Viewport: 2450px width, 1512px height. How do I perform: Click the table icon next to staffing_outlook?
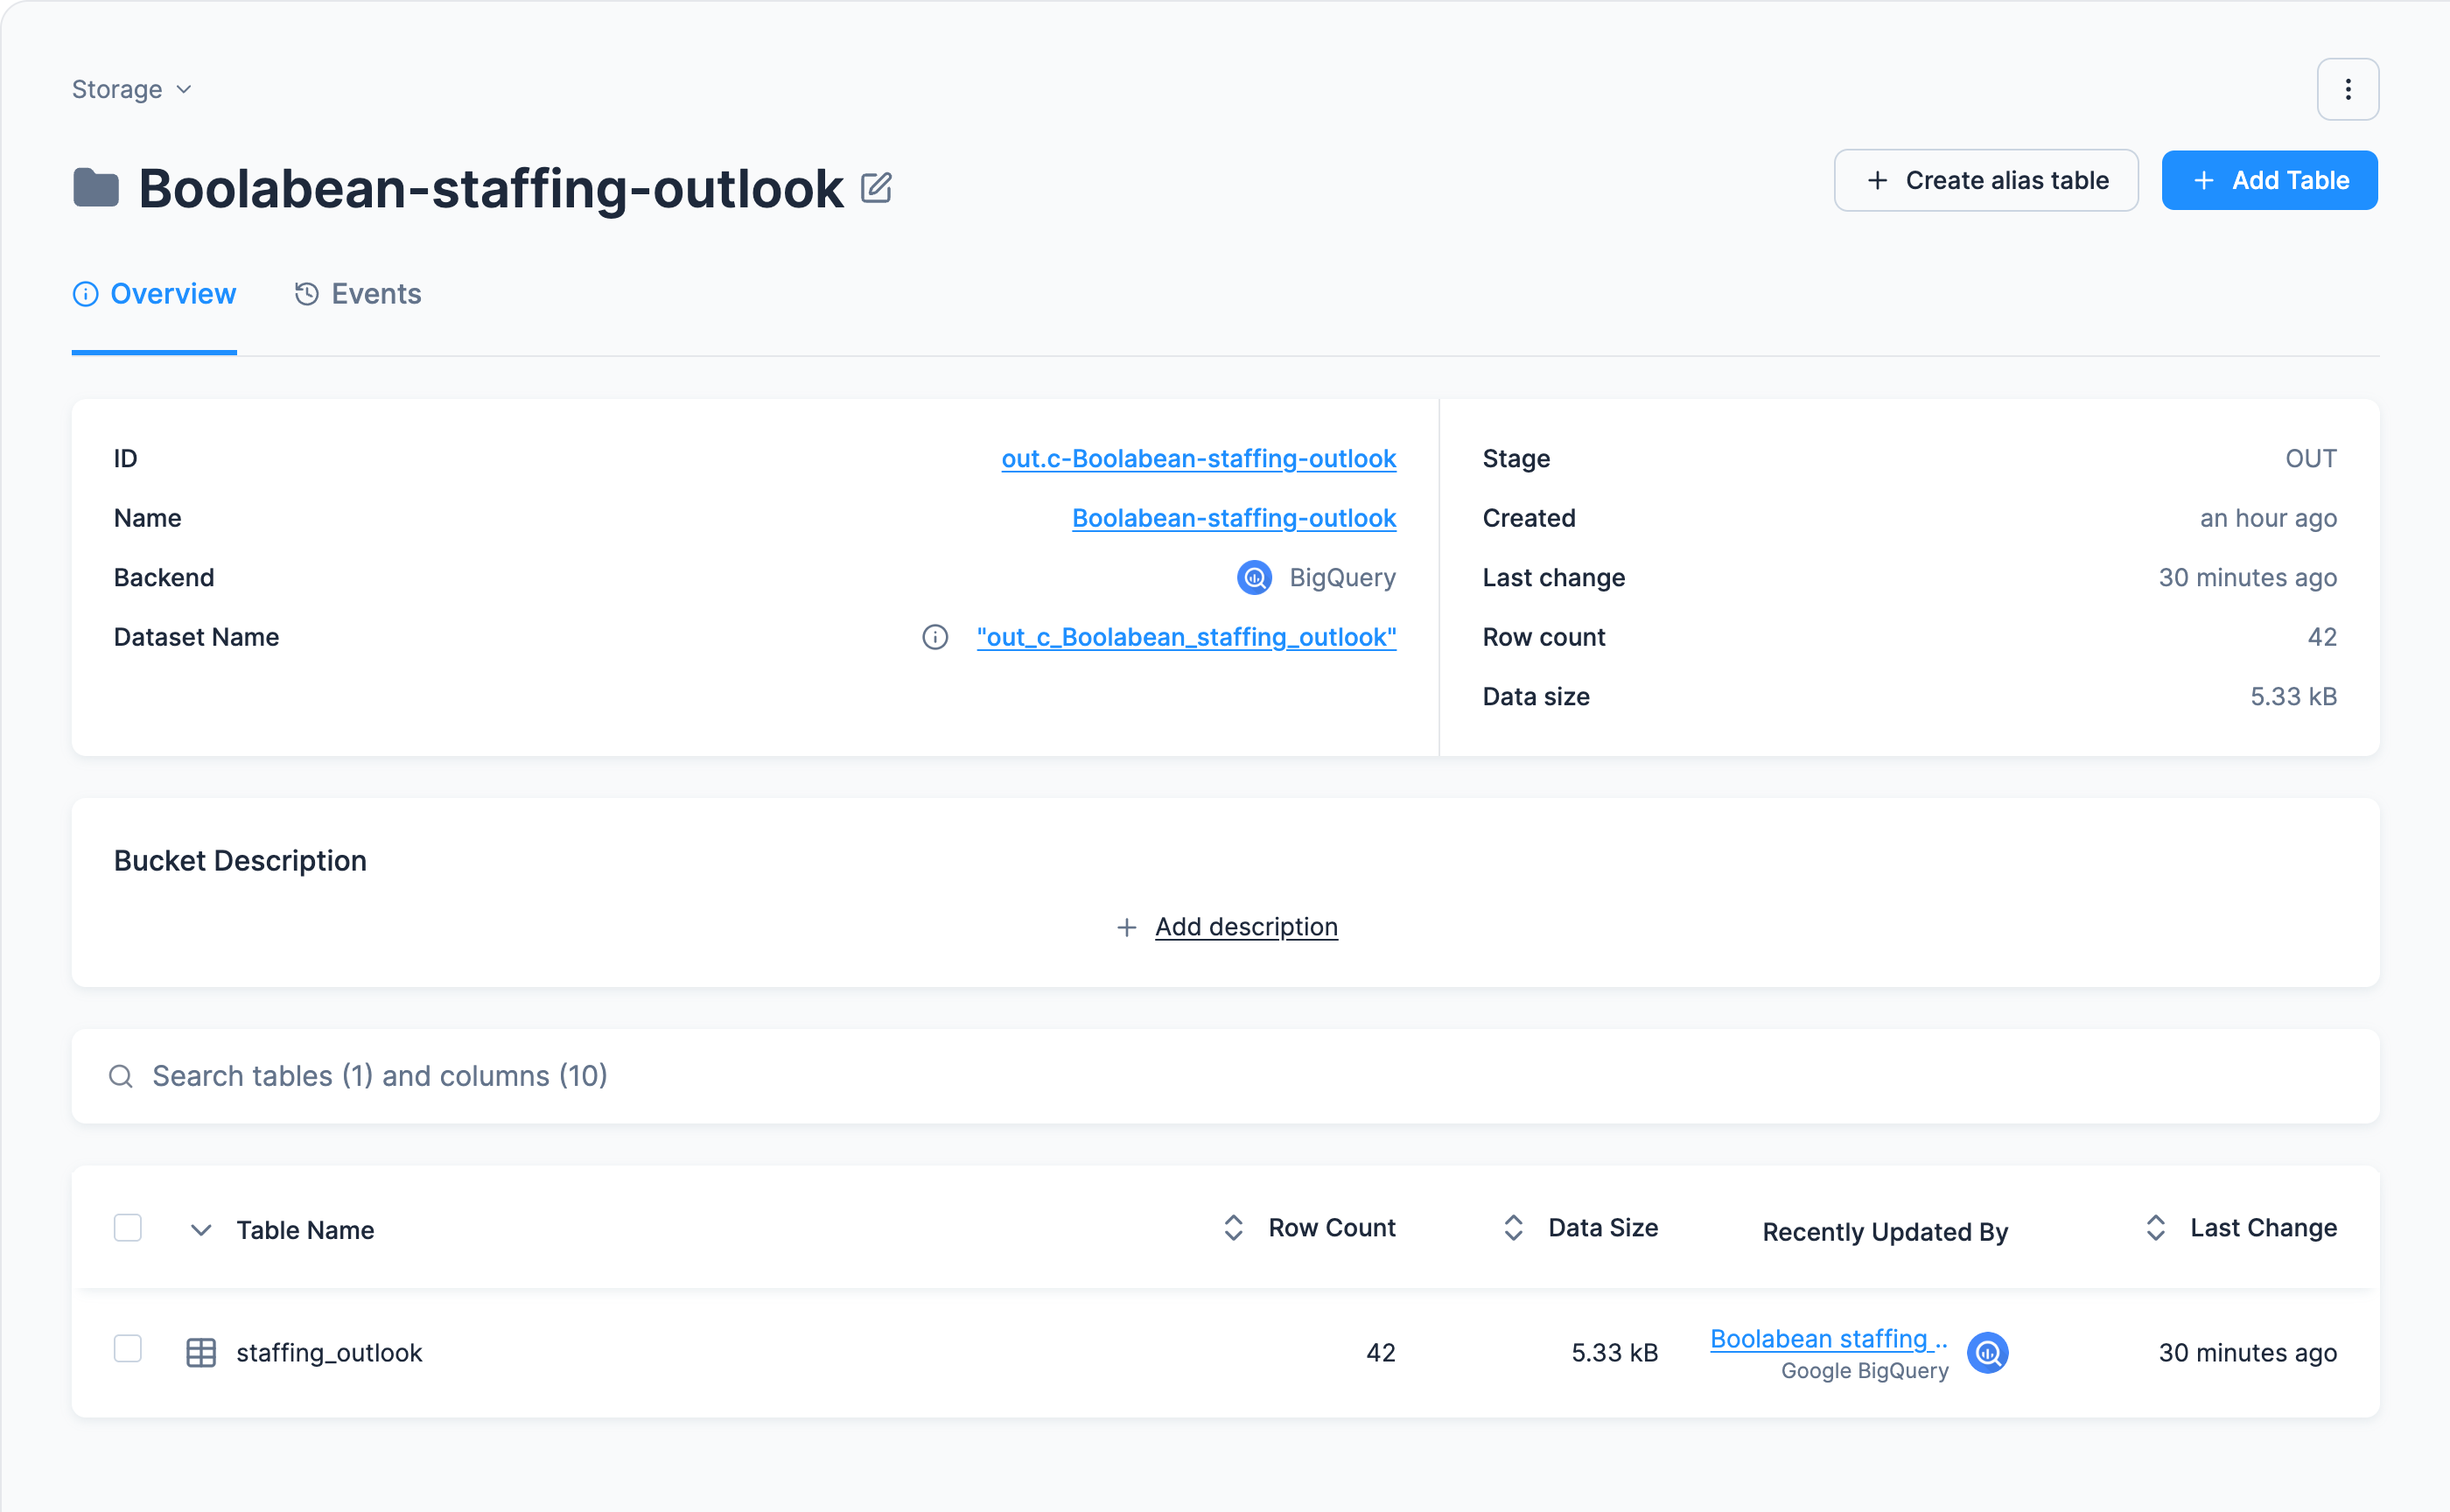201,1353
